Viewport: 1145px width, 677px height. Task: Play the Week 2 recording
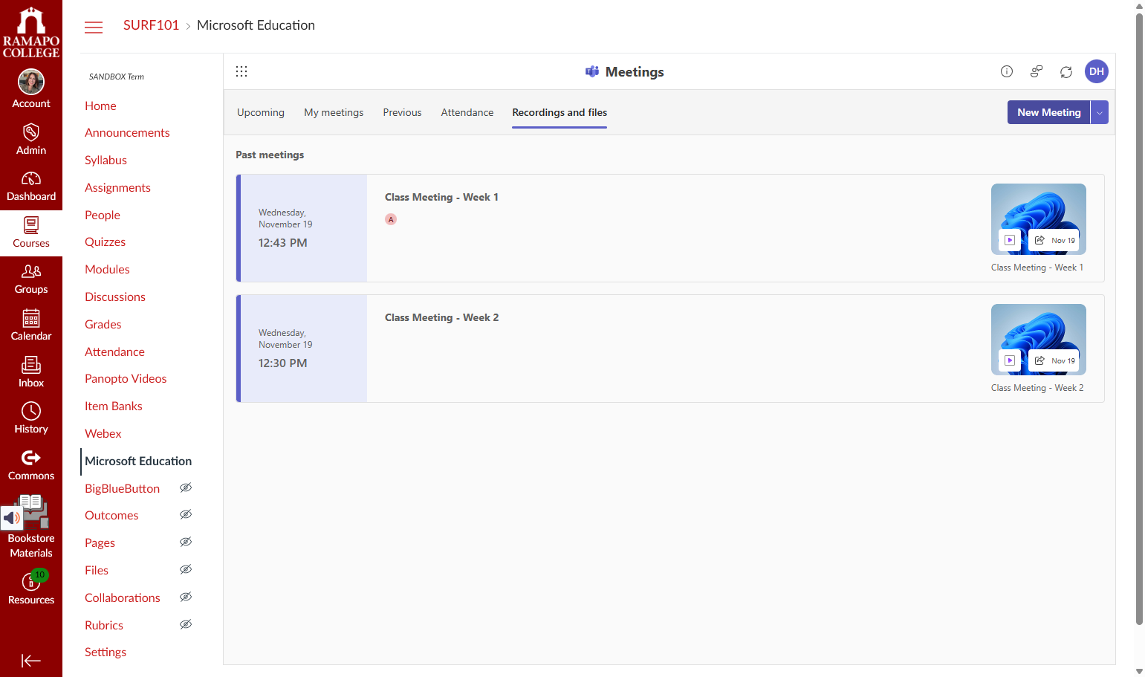point(1010,360)
